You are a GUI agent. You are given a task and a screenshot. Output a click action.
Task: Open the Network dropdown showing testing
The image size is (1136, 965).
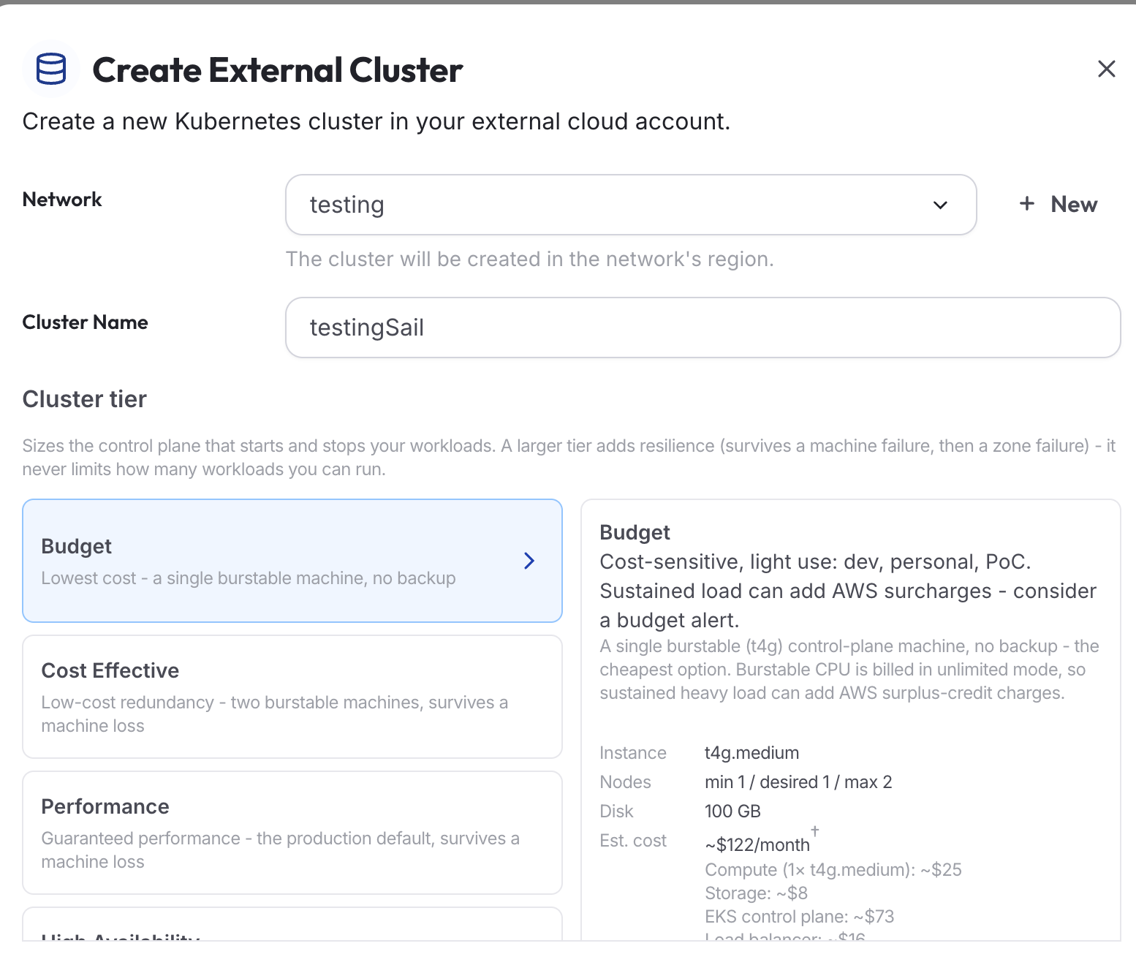coord(631,205)
